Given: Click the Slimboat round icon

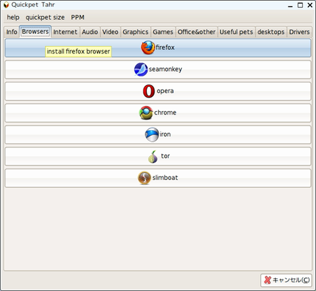Looking at the screenshot, I should pos(144,178).
